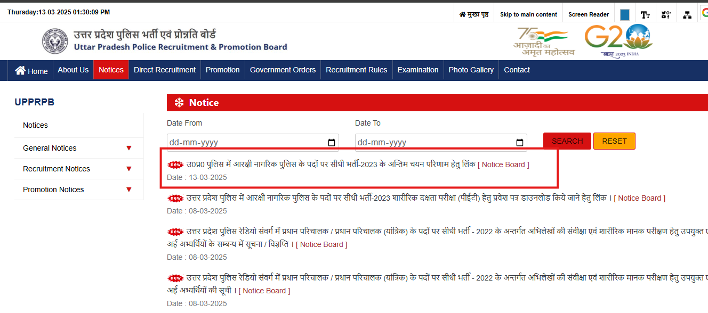Open the first Notice Board link
The image size is (708, 313).
coord(503,164)
